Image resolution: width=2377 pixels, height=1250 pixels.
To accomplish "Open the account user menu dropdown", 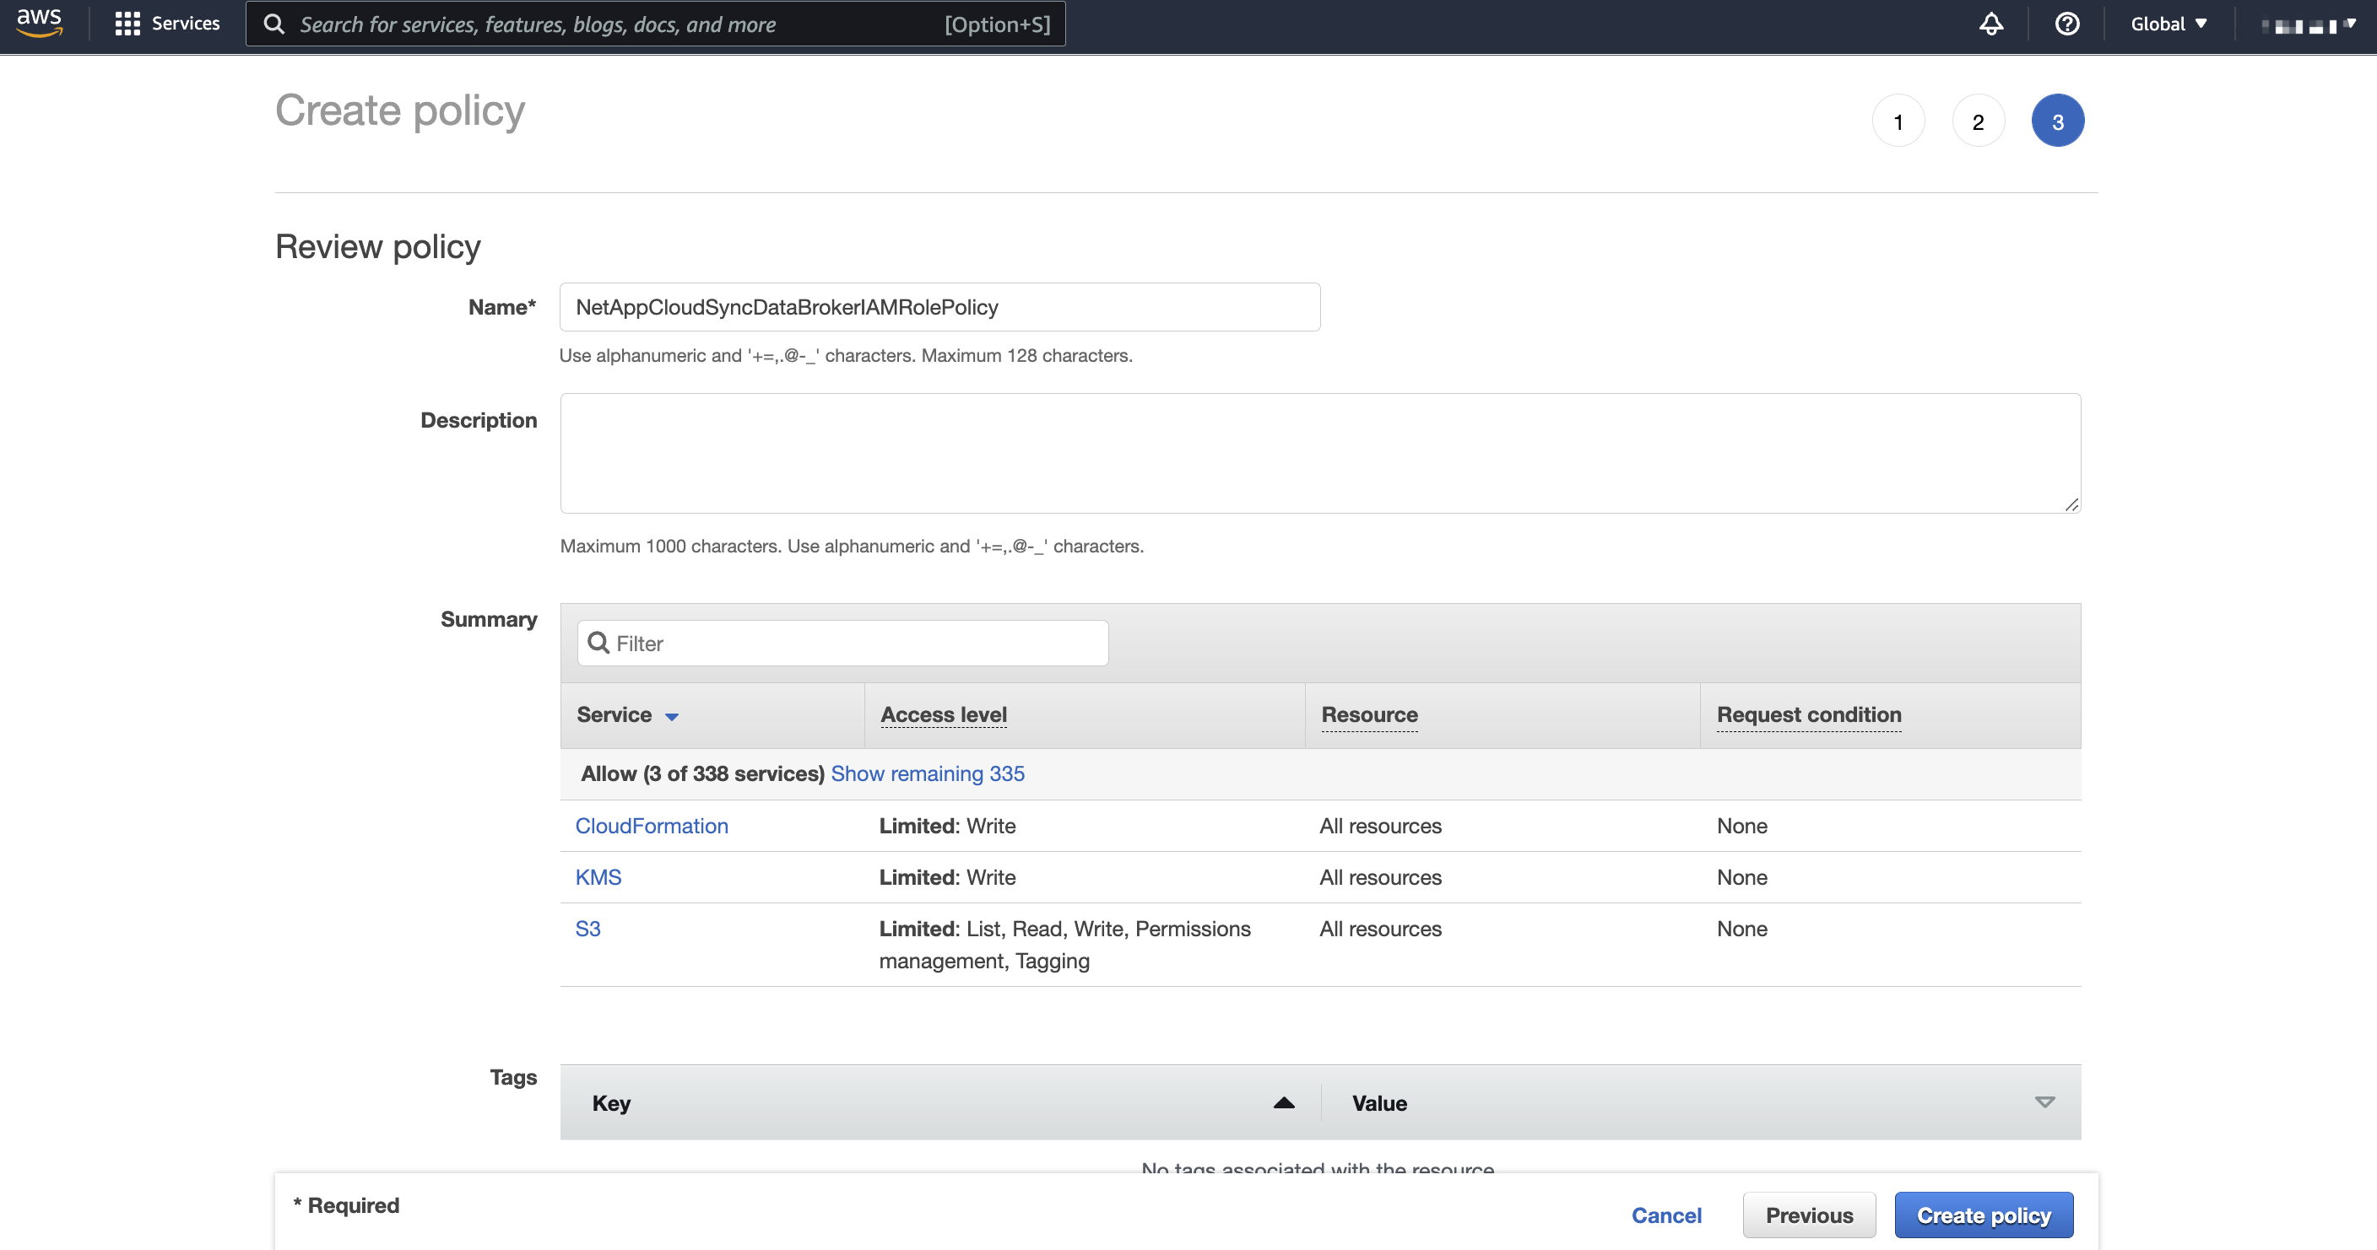I will [2309, 25].
